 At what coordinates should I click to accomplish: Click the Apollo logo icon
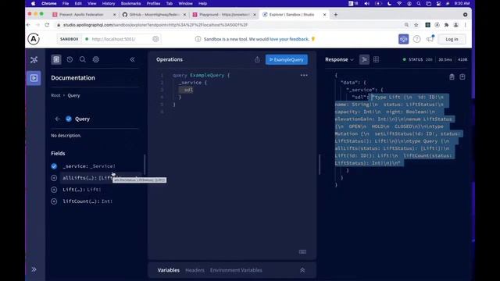(34, 39)
